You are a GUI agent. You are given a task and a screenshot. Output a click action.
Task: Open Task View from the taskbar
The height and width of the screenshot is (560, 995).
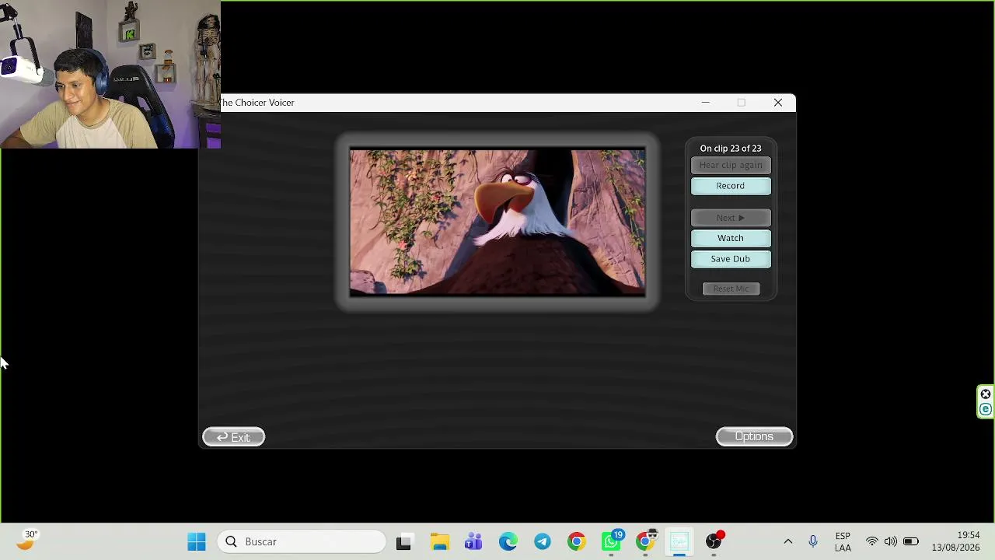pos(403,542)
